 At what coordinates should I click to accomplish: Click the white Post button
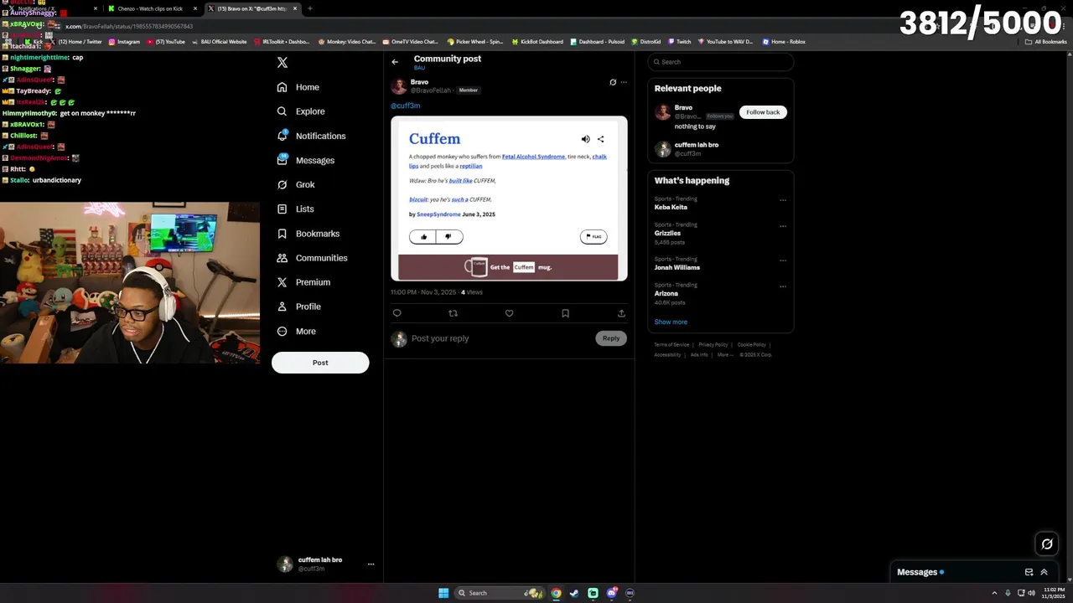coord(320,363)
